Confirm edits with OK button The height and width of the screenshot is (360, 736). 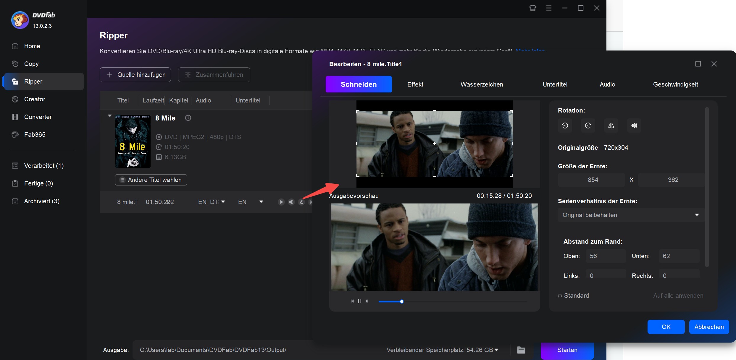pyautogui.click(x=666, y=327)
